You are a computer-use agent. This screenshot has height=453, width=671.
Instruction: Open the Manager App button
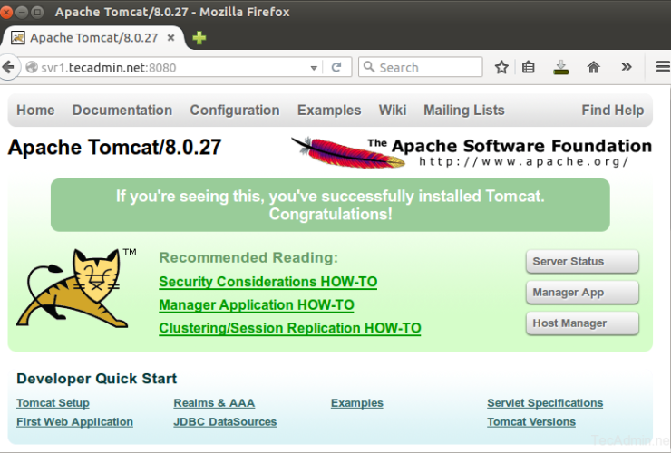582,293
